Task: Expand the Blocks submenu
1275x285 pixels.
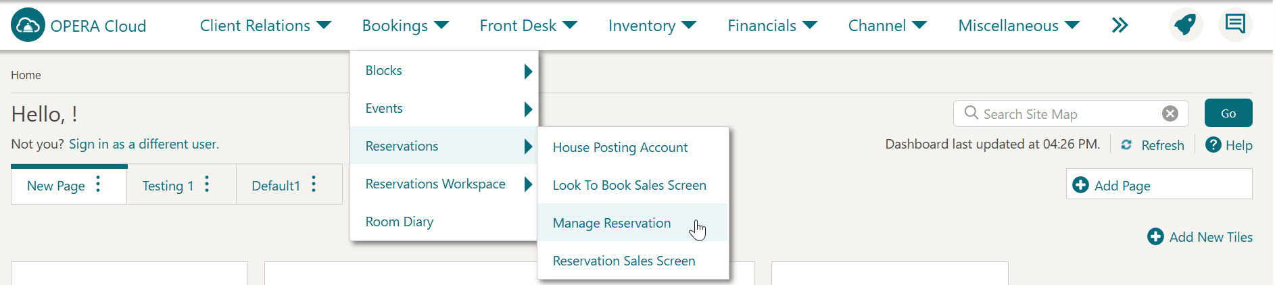Action: [444, 70]
